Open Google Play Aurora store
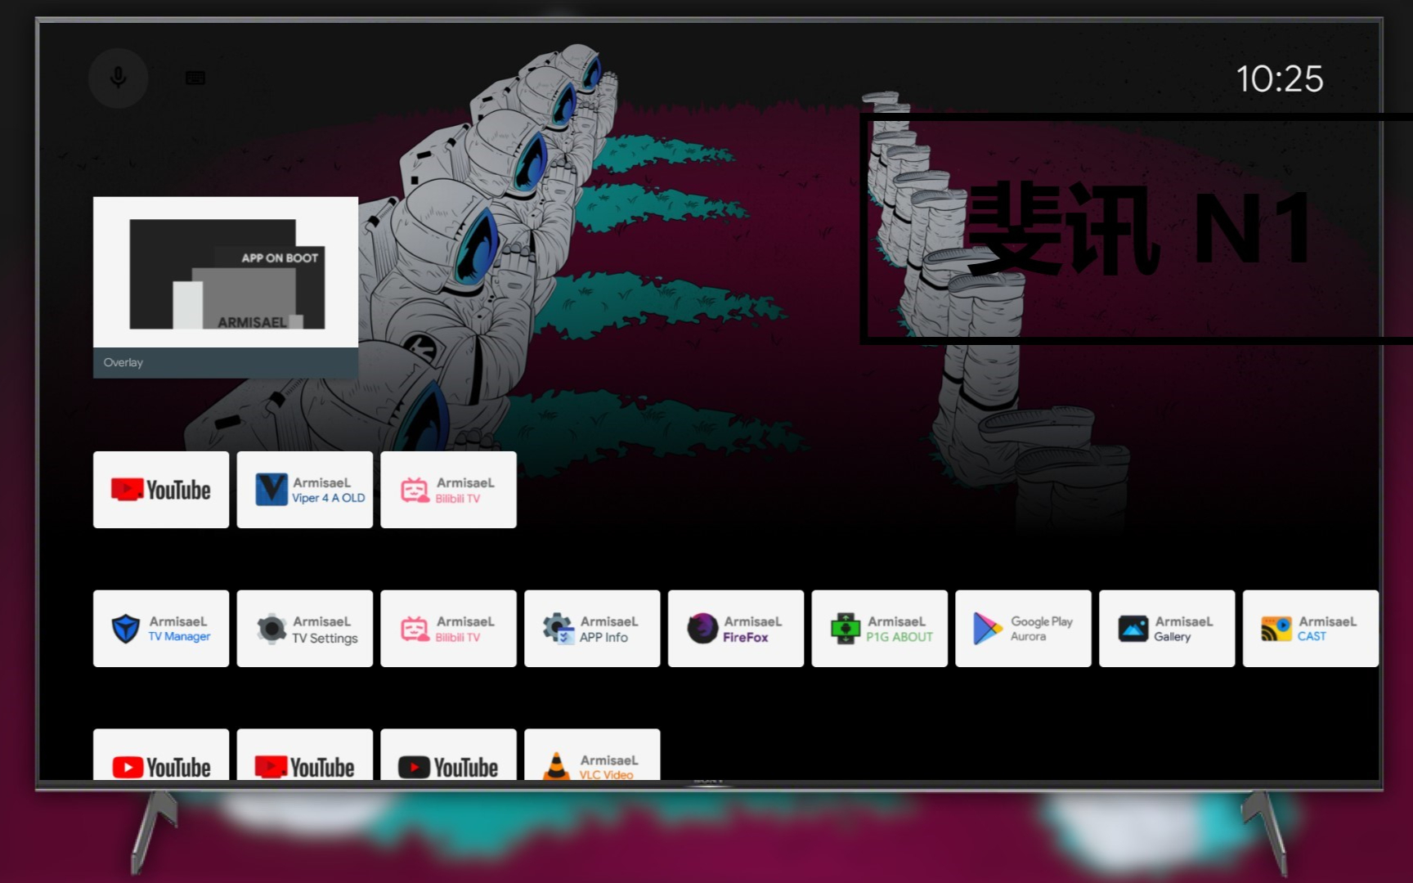This screenshot has width=1413, height=883. coord(1023,629)
